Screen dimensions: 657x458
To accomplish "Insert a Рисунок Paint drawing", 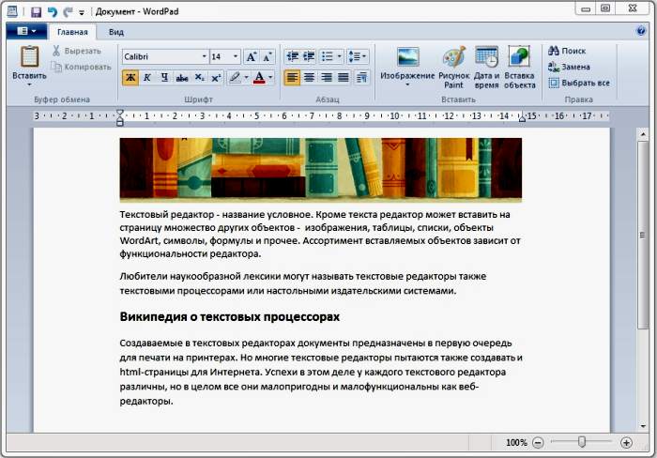I will [453, 67].
